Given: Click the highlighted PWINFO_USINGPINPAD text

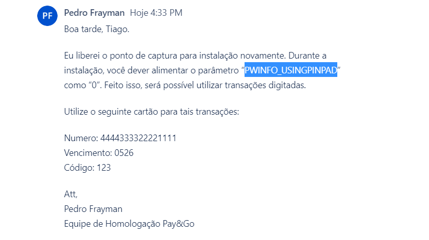Looking at the screenshot, I should pos(290,70).
